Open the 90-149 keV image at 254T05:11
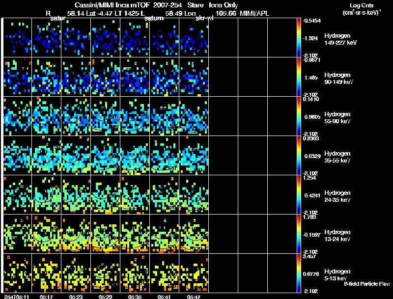This screenshot has height=299, width=393. [17, 77]
